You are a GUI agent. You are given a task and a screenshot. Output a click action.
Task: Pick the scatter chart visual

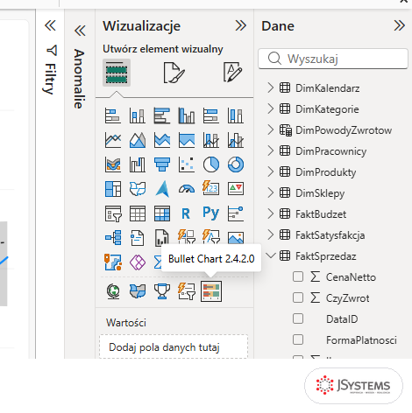coord(187,164)
